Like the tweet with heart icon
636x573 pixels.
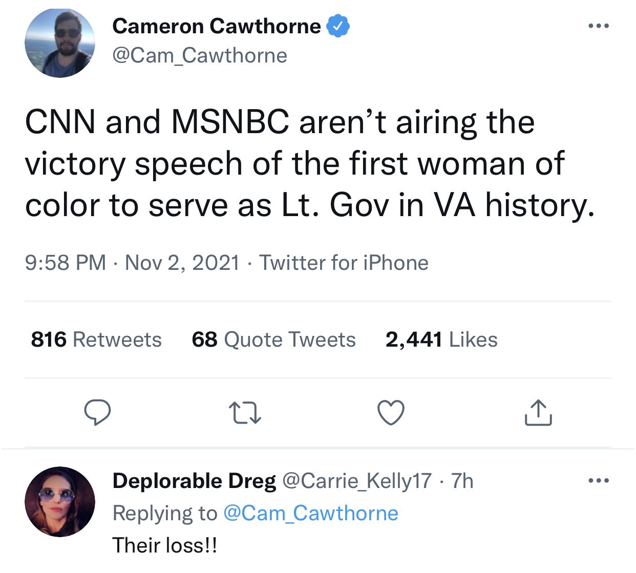[x=391, y=413]
